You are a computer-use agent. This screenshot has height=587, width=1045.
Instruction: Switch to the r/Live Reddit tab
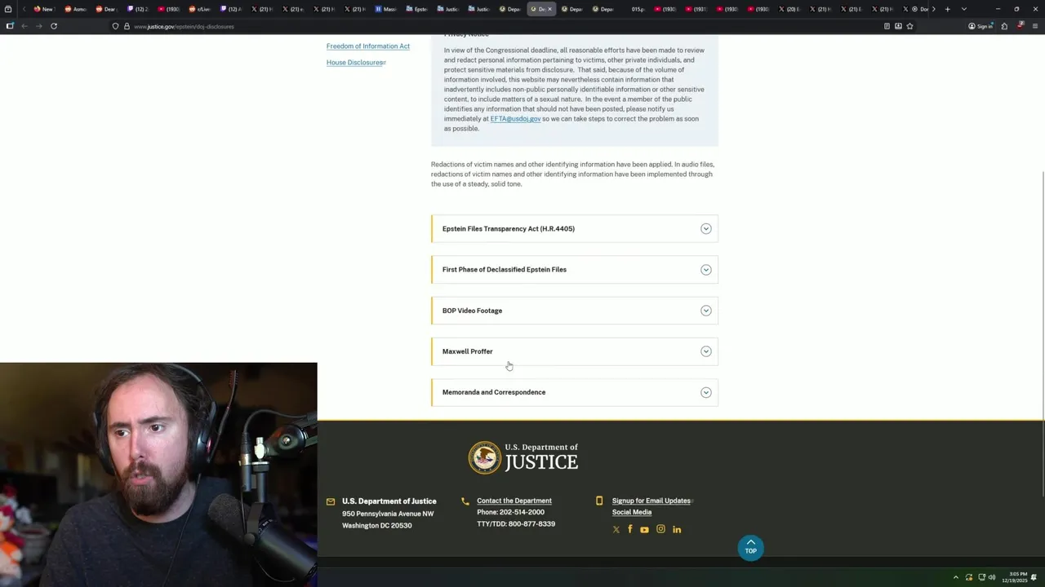[199, 9]
